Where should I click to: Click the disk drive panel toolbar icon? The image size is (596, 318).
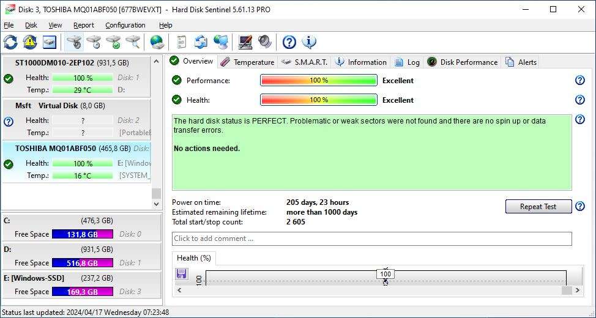pyautogui.click(x=50, y=42)
